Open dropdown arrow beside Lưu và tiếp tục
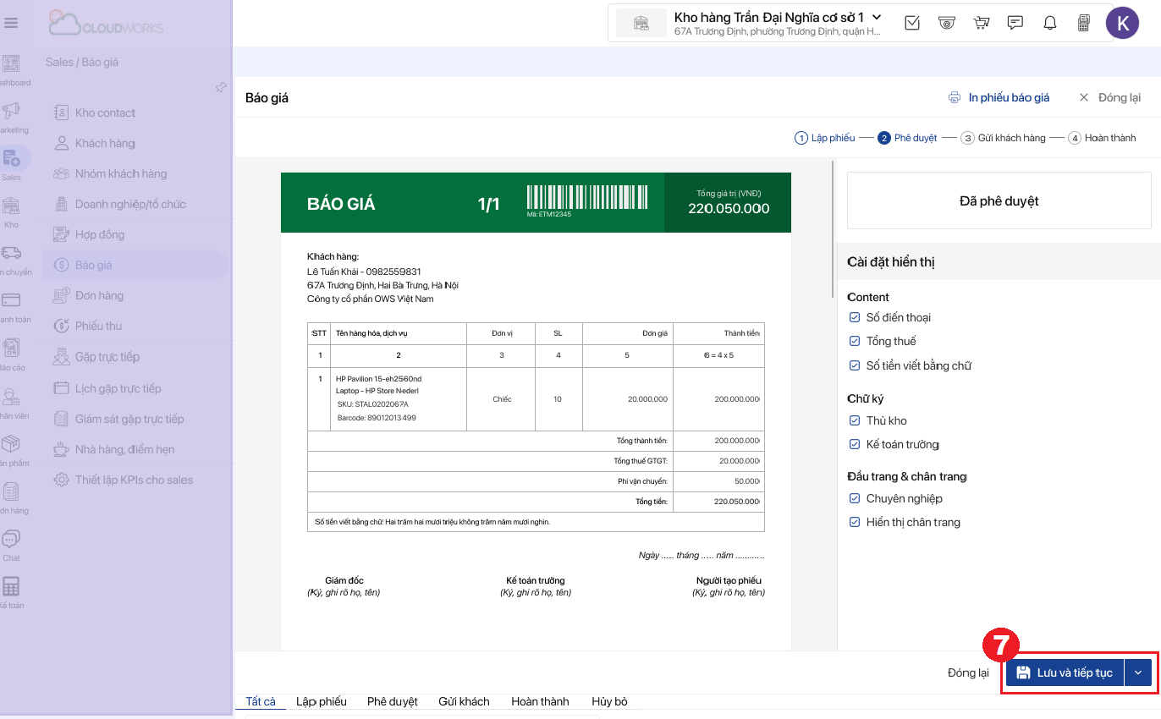The height and width of the screenshot is (719, 1161). (x=1138, y=672)
